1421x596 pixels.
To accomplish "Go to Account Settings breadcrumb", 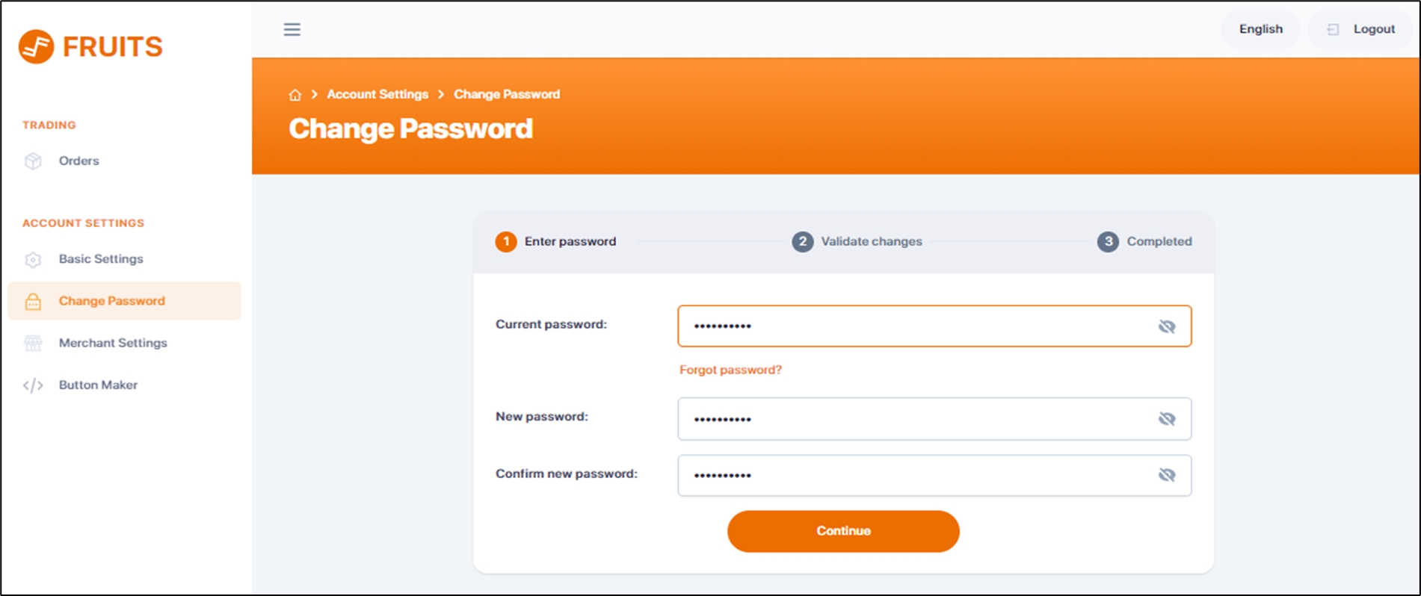I will (377, 94).
